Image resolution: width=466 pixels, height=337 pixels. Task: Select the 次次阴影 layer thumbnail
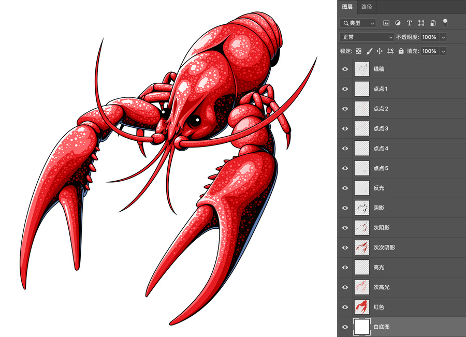pos(362,247)
